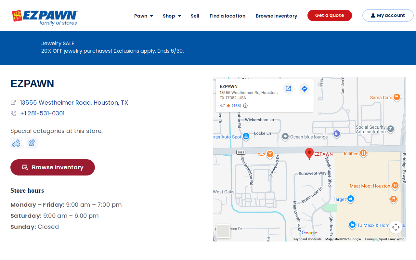
Task: Click the EZPAWN page heading
Action: click(32, 84)
